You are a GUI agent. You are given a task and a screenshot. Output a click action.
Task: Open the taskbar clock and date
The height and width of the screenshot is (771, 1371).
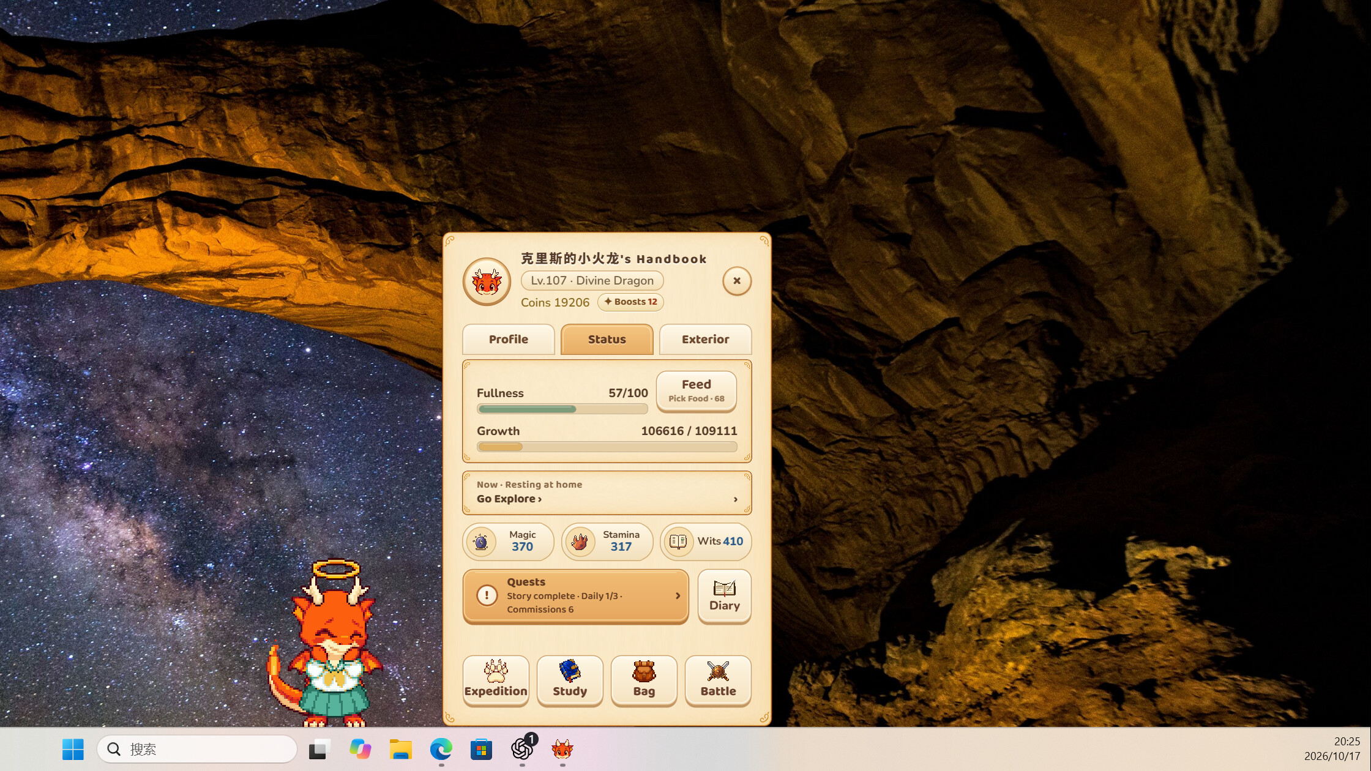pyautogui.click(x=1332, y=749)
